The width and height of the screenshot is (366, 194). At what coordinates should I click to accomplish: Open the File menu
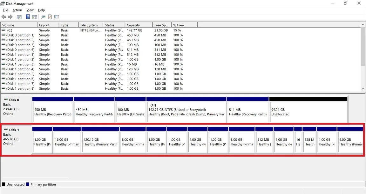[5, 10]
